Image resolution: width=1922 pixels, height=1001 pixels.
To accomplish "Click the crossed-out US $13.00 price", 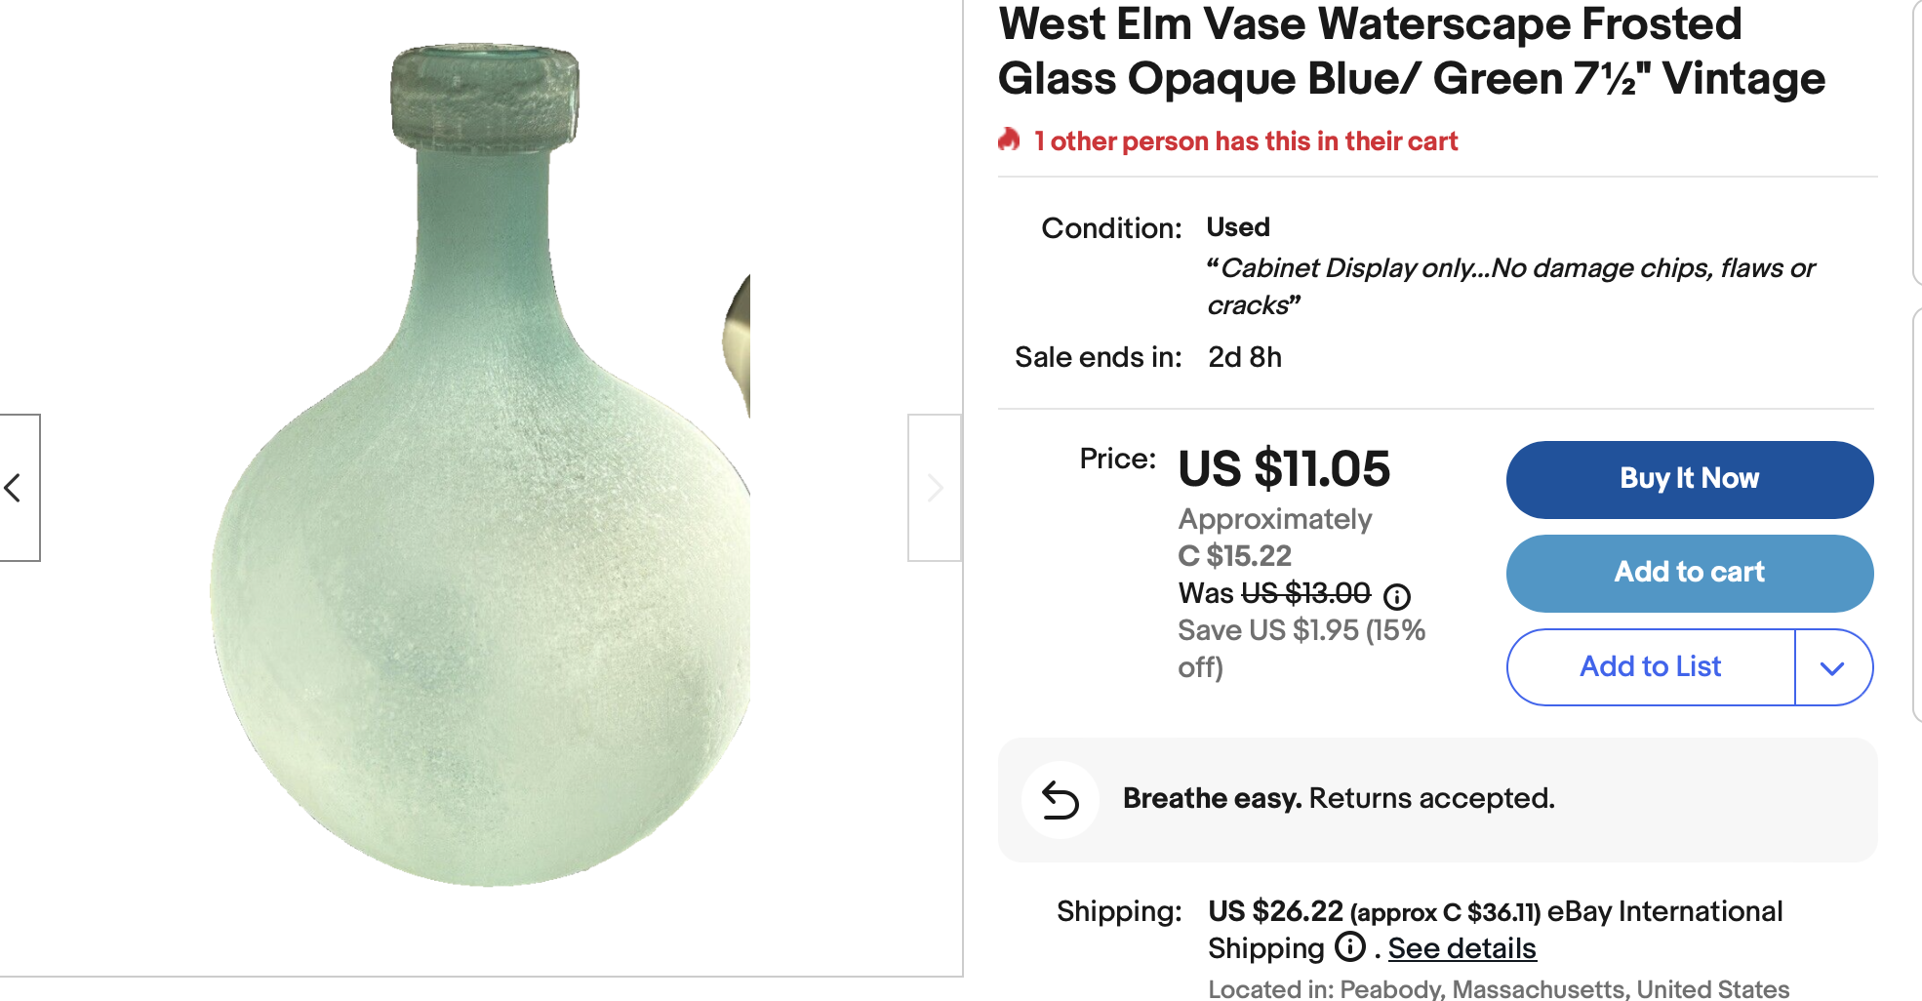I will coord(1305,593).
